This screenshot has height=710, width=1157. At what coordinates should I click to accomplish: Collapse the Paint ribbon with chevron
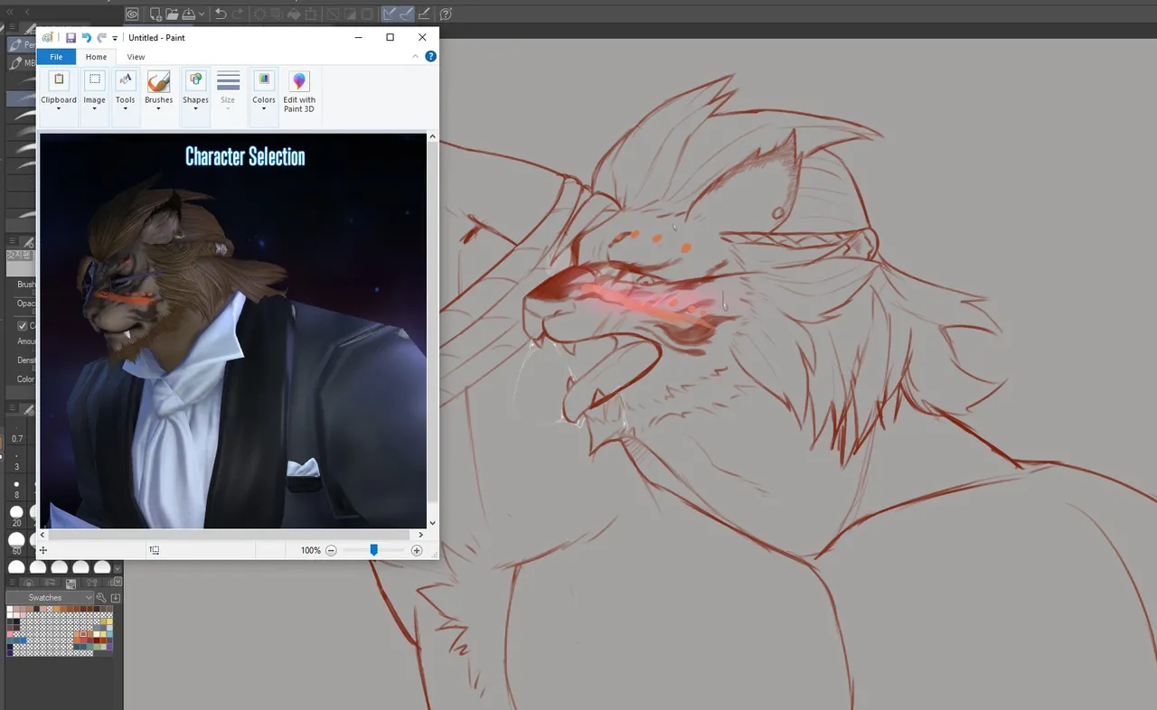click(416, 56)
